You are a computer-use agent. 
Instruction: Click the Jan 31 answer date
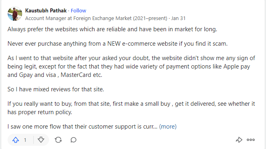pyautogui.click(x=178, y=18)
